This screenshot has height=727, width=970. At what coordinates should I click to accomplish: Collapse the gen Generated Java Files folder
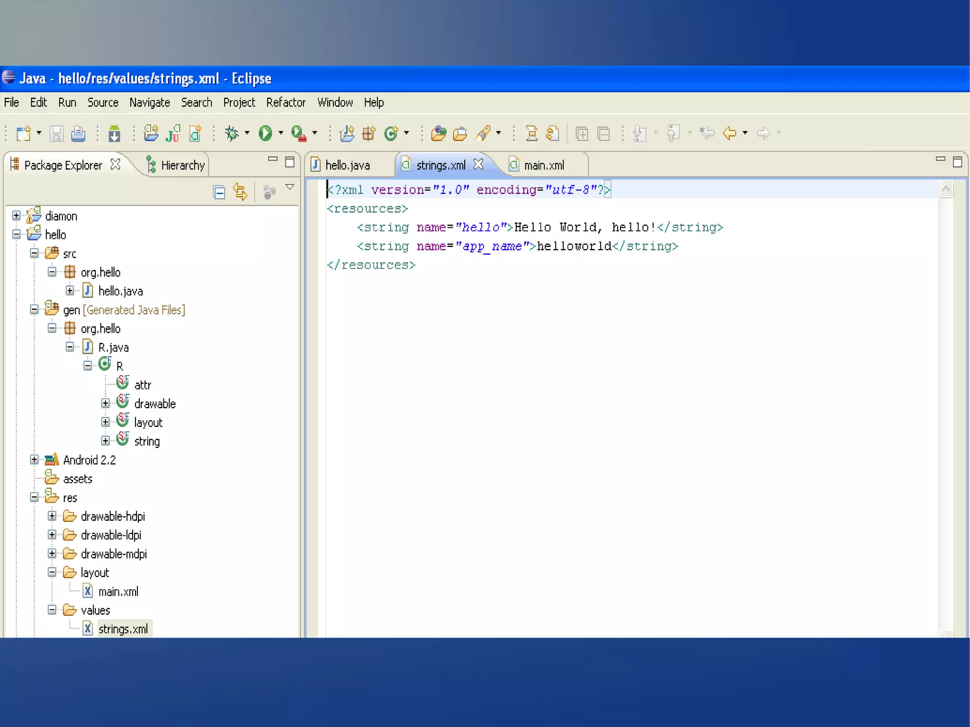[x=34, y=310]
